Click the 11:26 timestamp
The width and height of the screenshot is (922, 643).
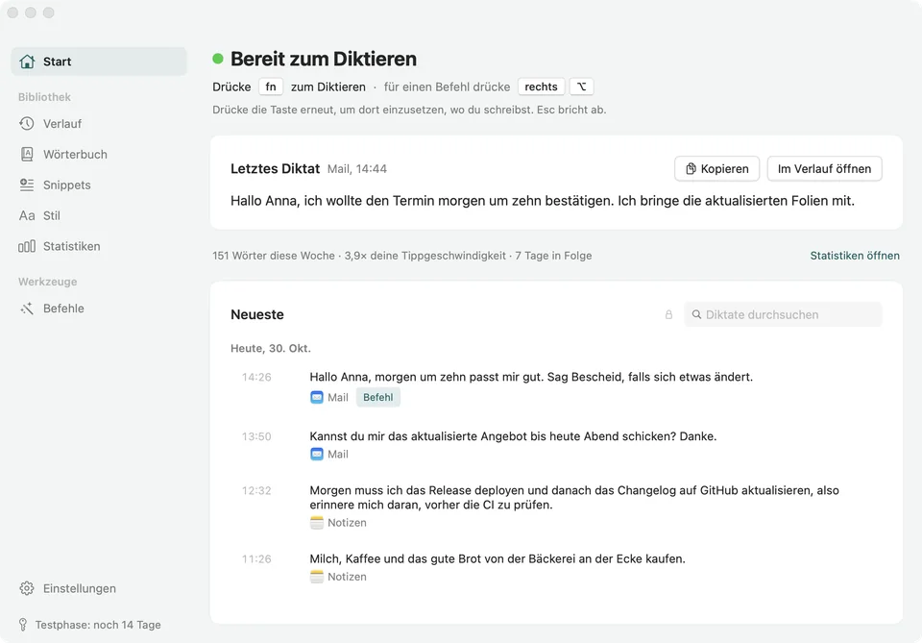[x=256, y=558]
